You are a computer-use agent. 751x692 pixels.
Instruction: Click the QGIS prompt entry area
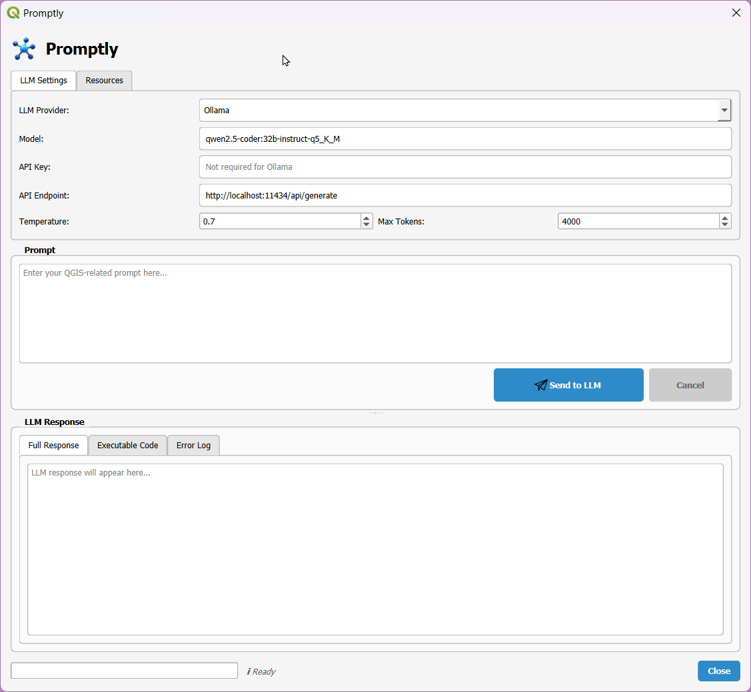click(x=375, y=313)
